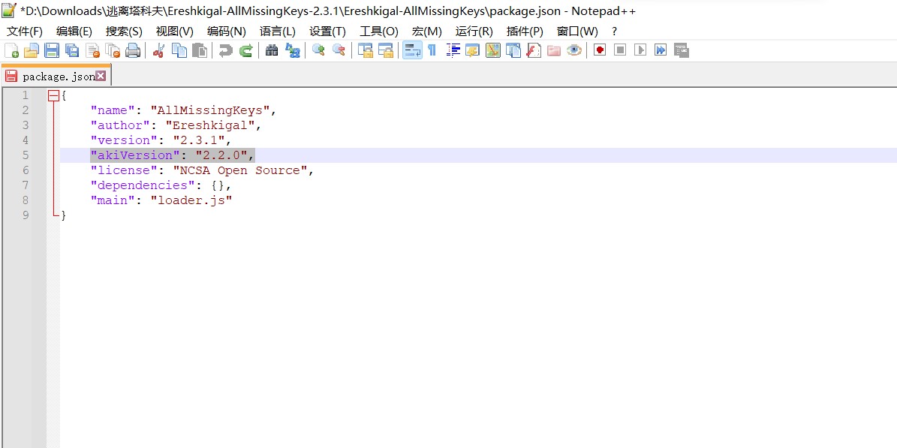Open the 语言(L) menu
The width and height of the screenshot is (897, 448).
click(x=278, y=32)
